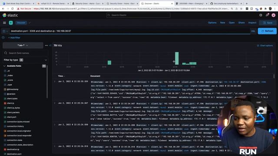The width and height of the screenshot is (278, 156).
Task: Close the Discover - Elastic browser tab
Action: [x=172, y=3]
